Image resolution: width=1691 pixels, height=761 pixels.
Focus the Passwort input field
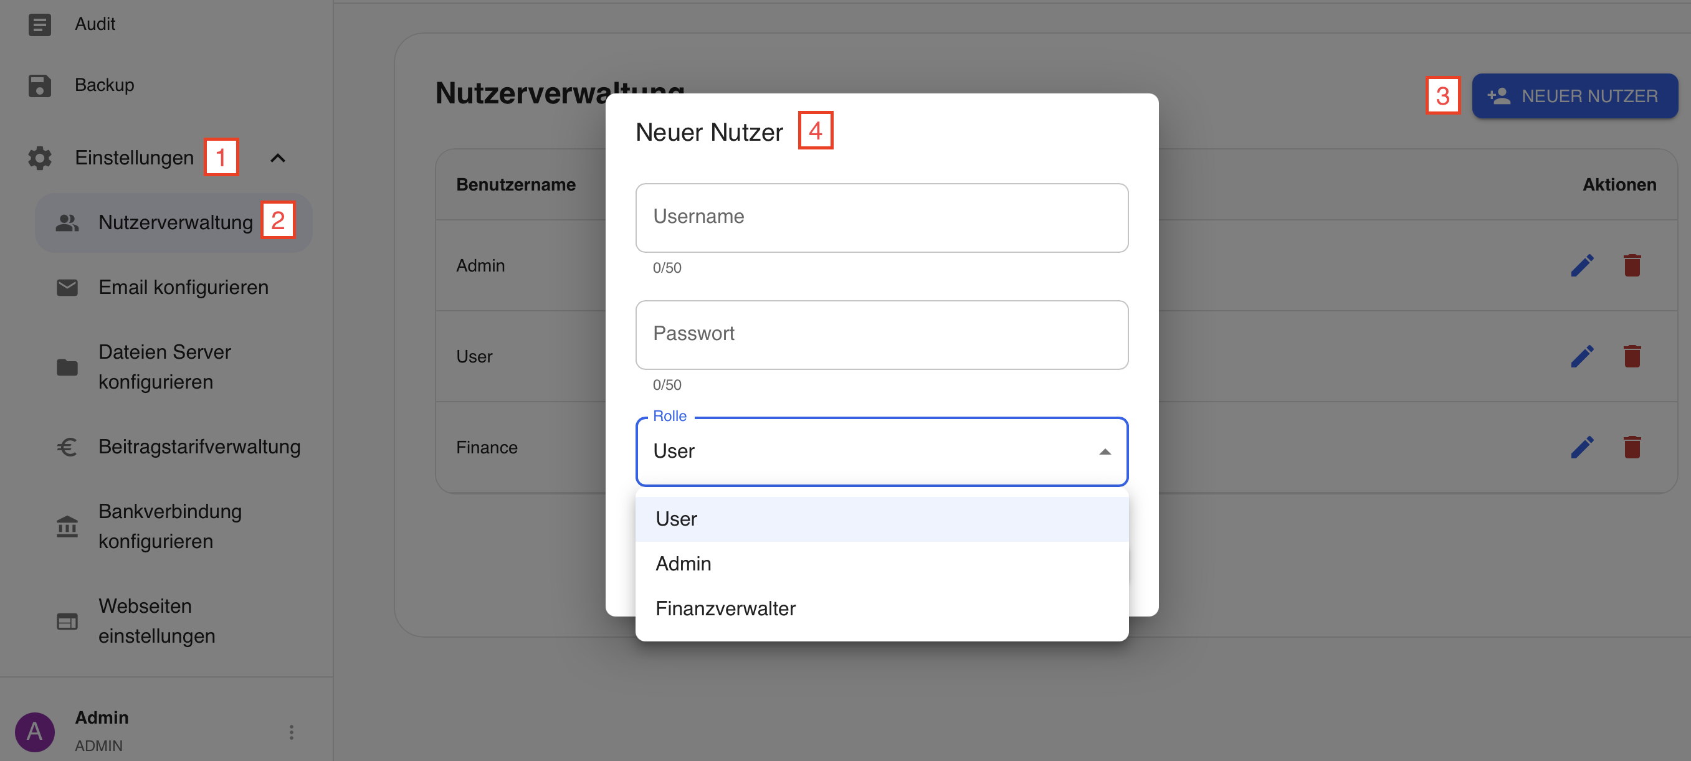pos(882,335)
